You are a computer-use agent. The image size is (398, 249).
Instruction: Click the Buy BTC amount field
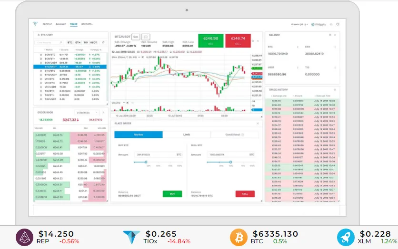click(159, 154)
